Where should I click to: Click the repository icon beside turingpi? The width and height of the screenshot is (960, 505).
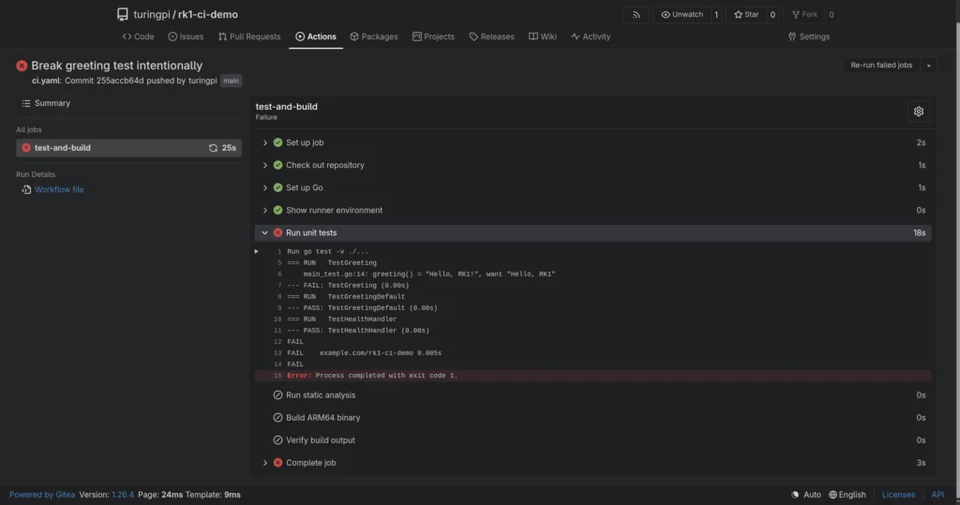123,14
